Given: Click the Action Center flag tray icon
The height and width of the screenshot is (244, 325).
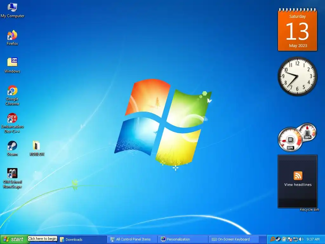Looking at the screenshot, I should click(290, 240).
